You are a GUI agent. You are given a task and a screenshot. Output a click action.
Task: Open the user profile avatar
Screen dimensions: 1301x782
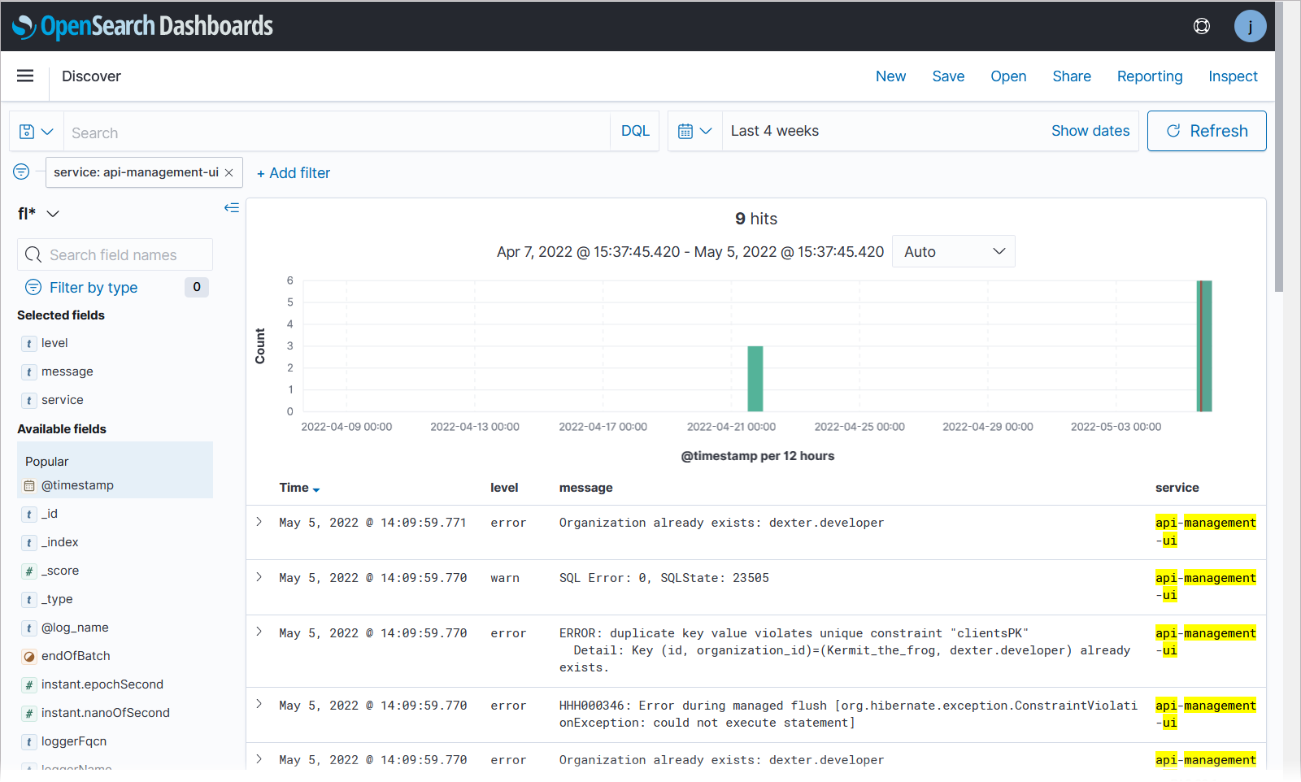pos(1250,26)
